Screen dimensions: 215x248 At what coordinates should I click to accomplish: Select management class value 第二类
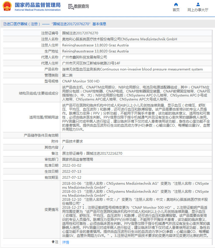click(x=67, y=75)
